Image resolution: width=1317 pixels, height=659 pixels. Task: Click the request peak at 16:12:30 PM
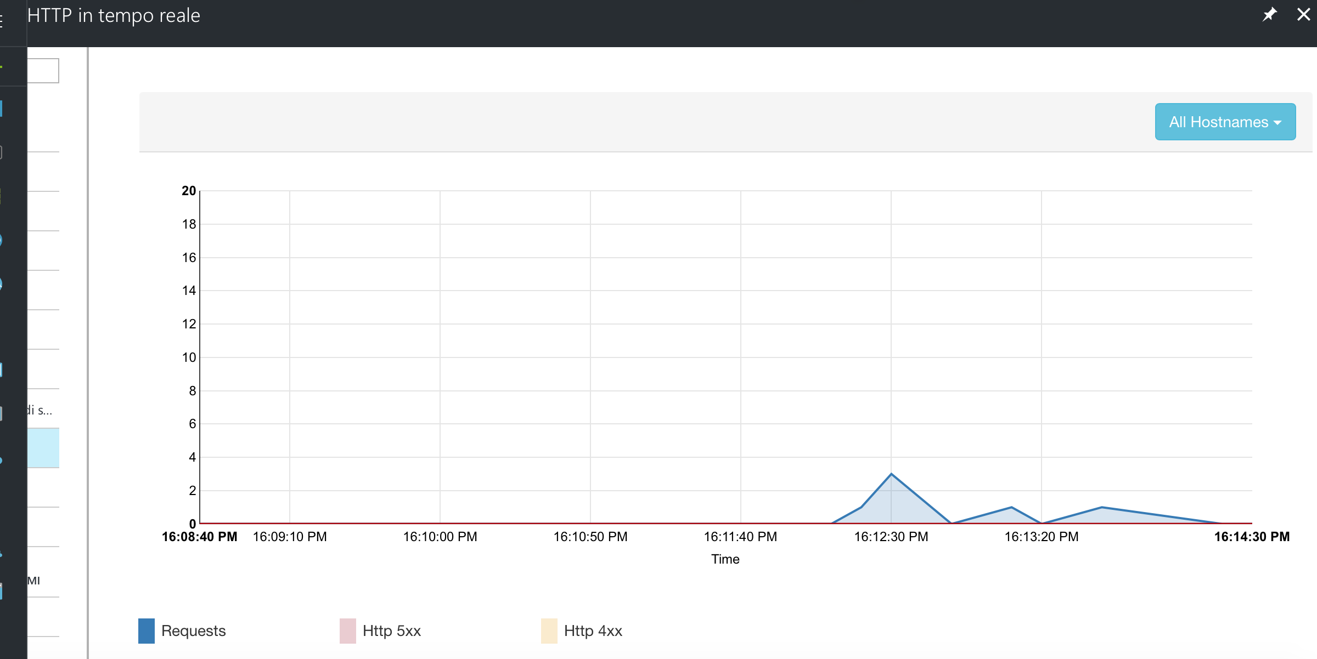tap(891, 474)
